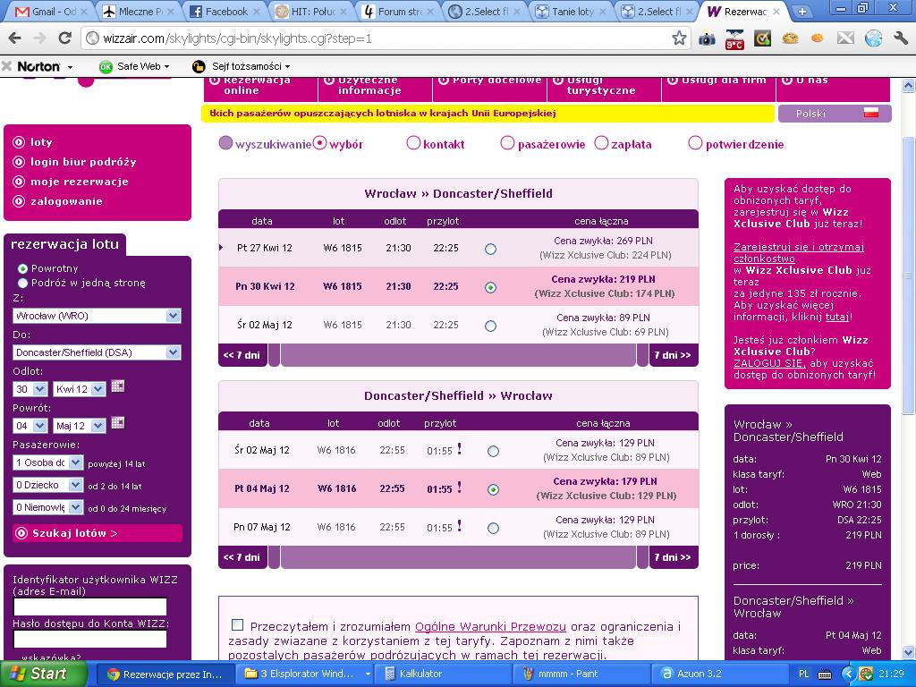Check the Ogólne Warunki Przewozu agreement box
The height and width of the screenshot is (687, 916).
click(237, 625)
